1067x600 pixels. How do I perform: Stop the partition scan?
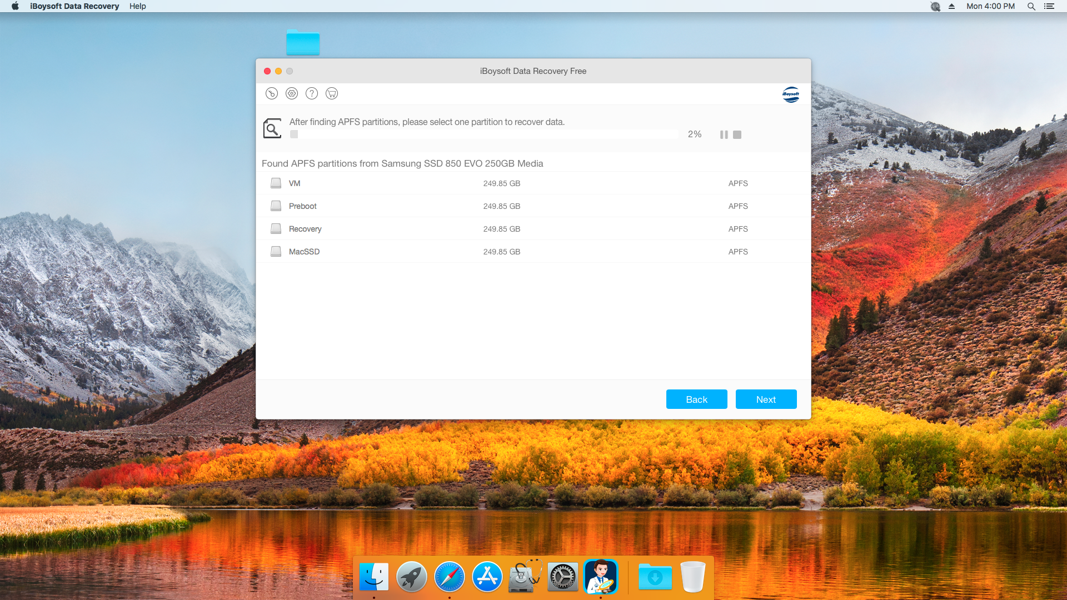[737, 134]
